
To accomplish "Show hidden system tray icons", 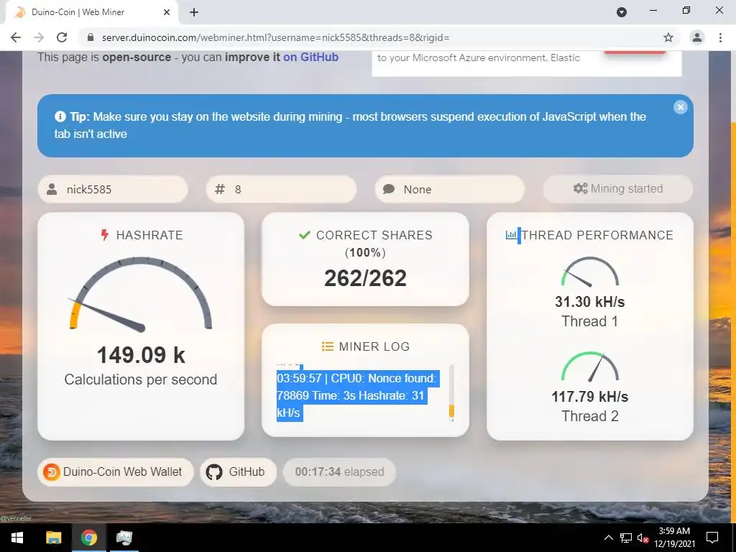I will pyautogui.click(x=608, y=538).
